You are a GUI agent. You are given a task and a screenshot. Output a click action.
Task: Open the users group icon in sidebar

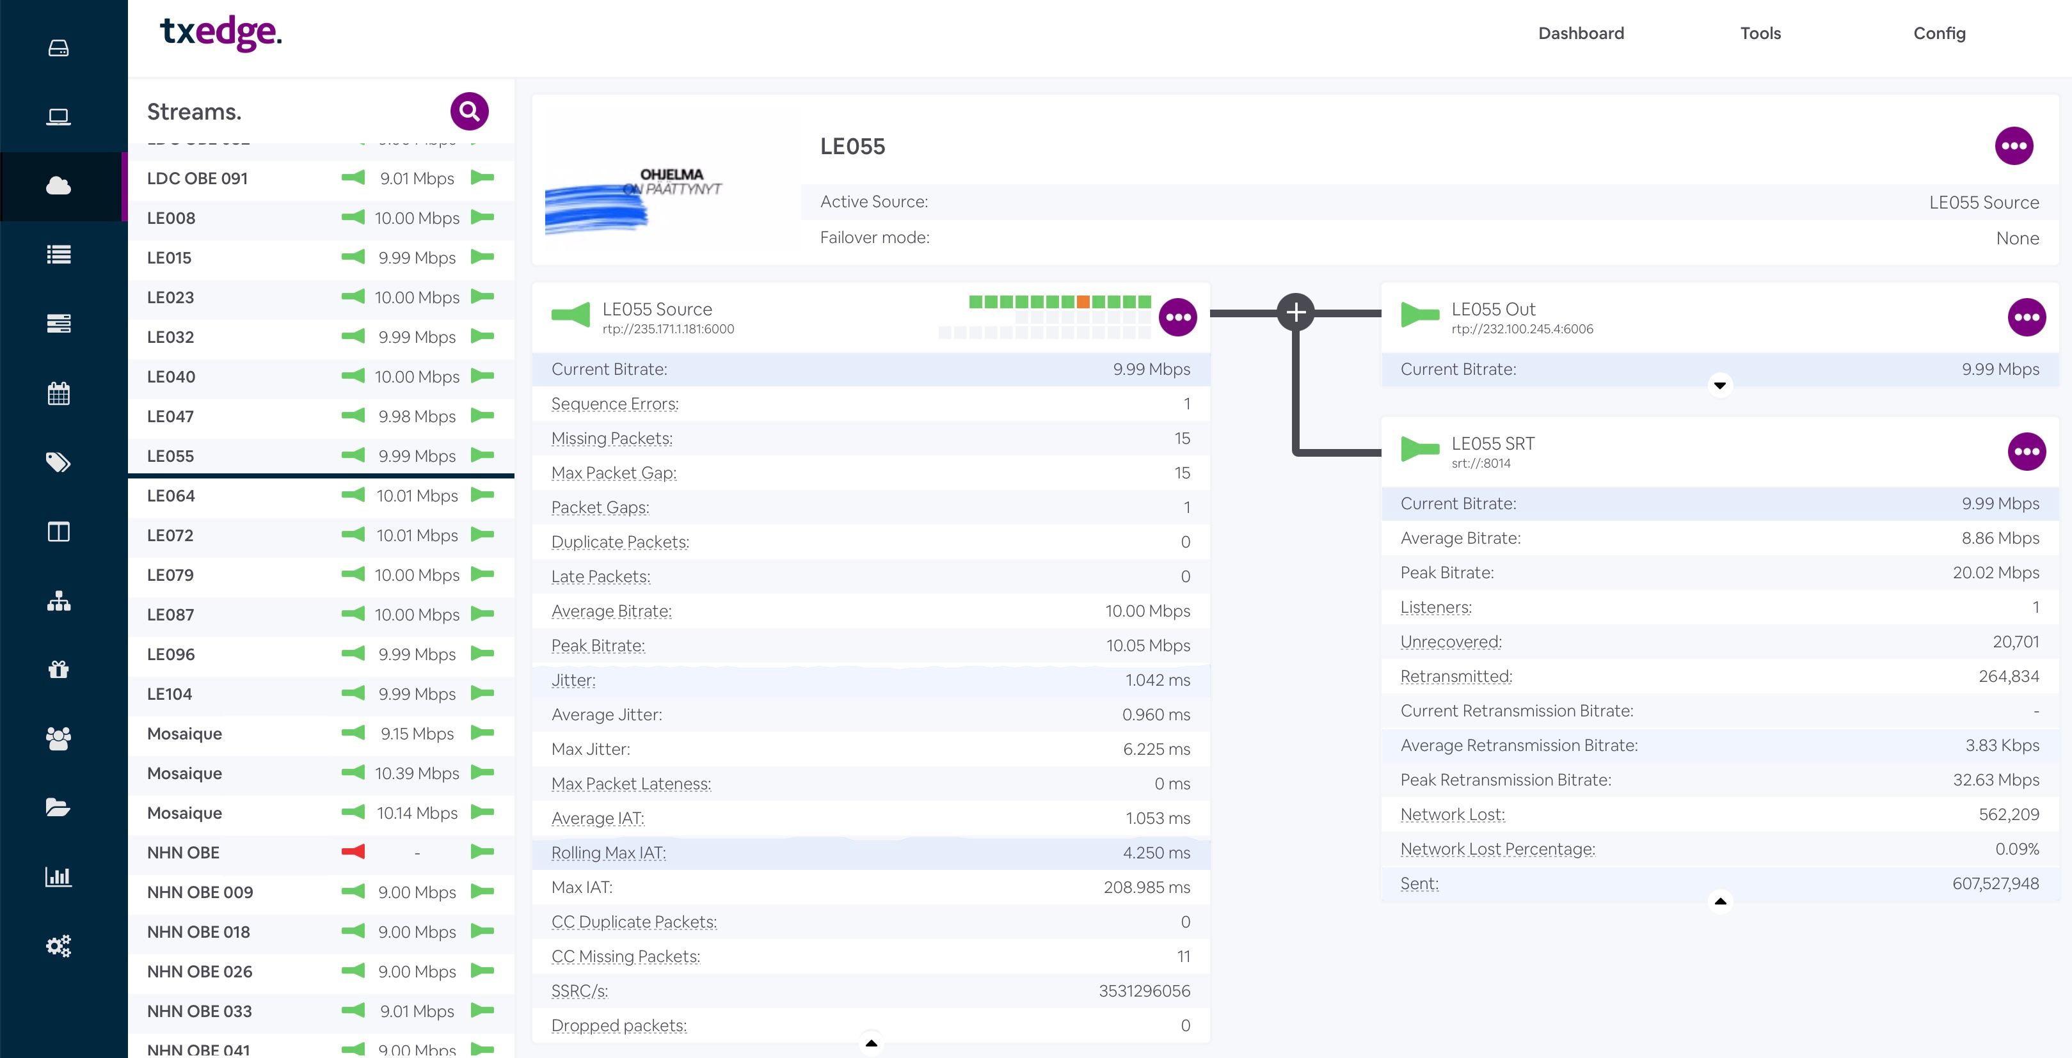point(59,738)
